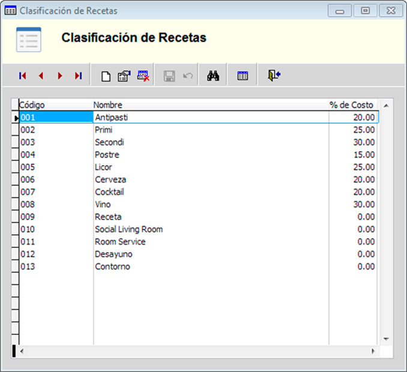Click the % de Costo column header
The width and height of the screenshot is (407, 372).
click(x=352, y=105)
